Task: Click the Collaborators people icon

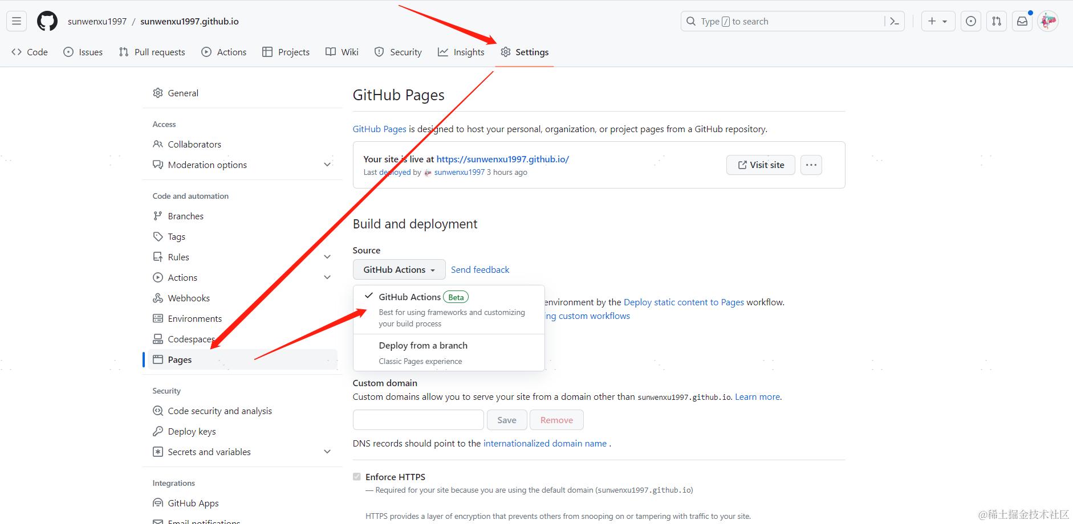Action: pos(158,144)
